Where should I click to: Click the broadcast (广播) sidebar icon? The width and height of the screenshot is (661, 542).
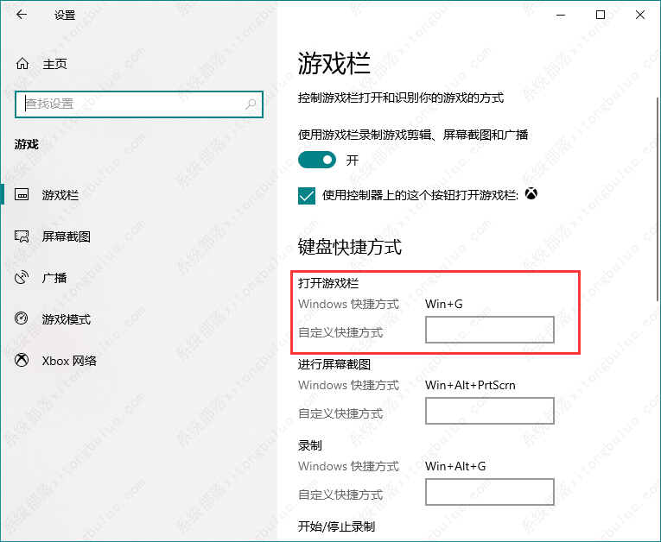tap(22, 278)
